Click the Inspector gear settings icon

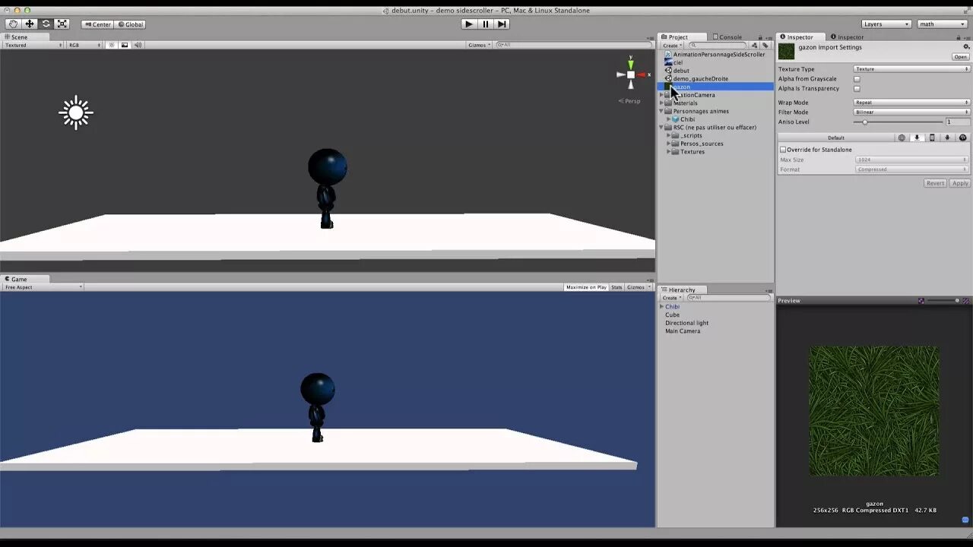[967, 46]
